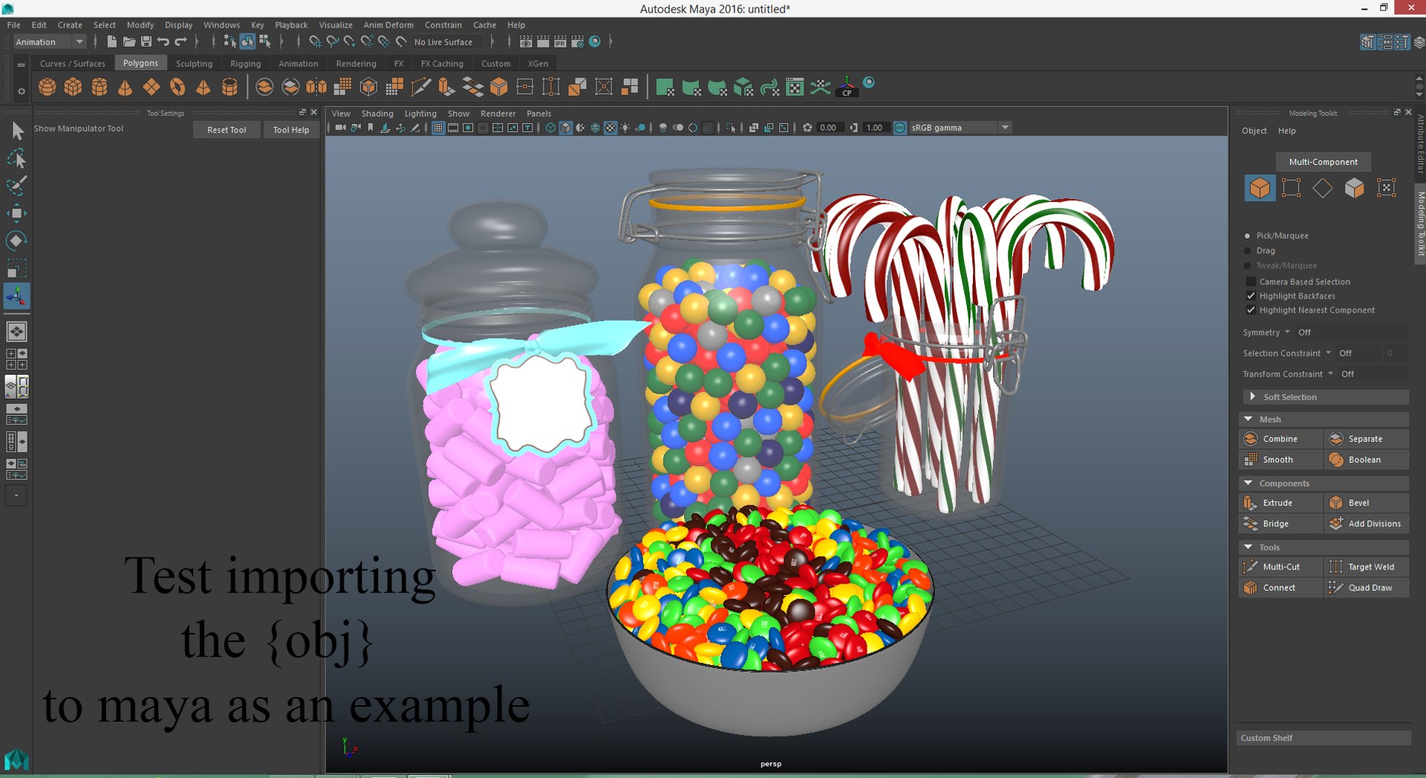This screenshot has height=778, width=1426.
Task: Uncheck Highlight Nearest Component checkbox
Action: 1251,310
